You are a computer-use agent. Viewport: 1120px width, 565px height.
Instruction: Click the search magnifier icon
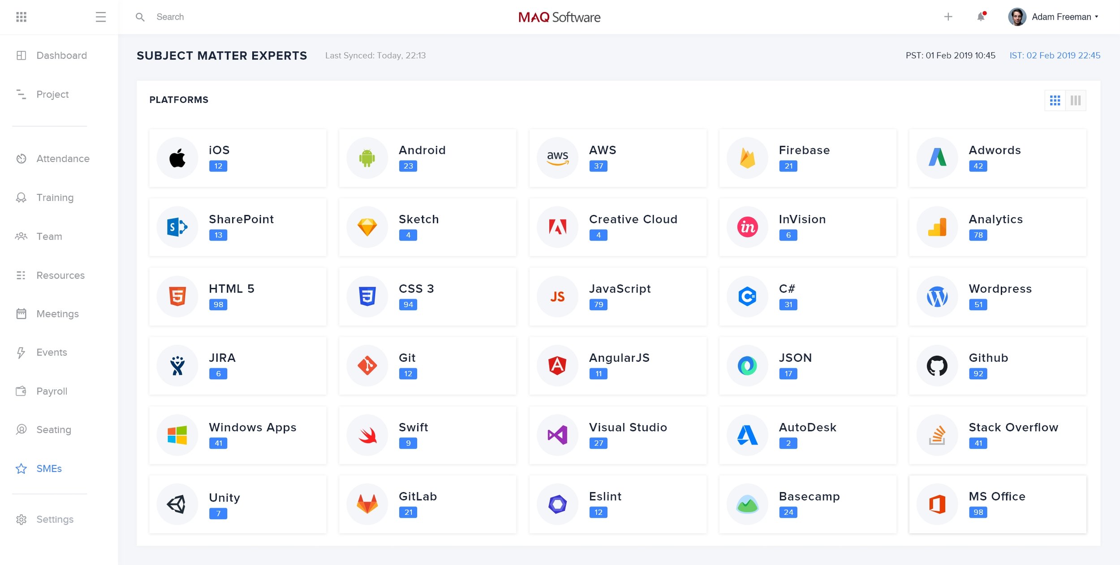tap(140, 17)
